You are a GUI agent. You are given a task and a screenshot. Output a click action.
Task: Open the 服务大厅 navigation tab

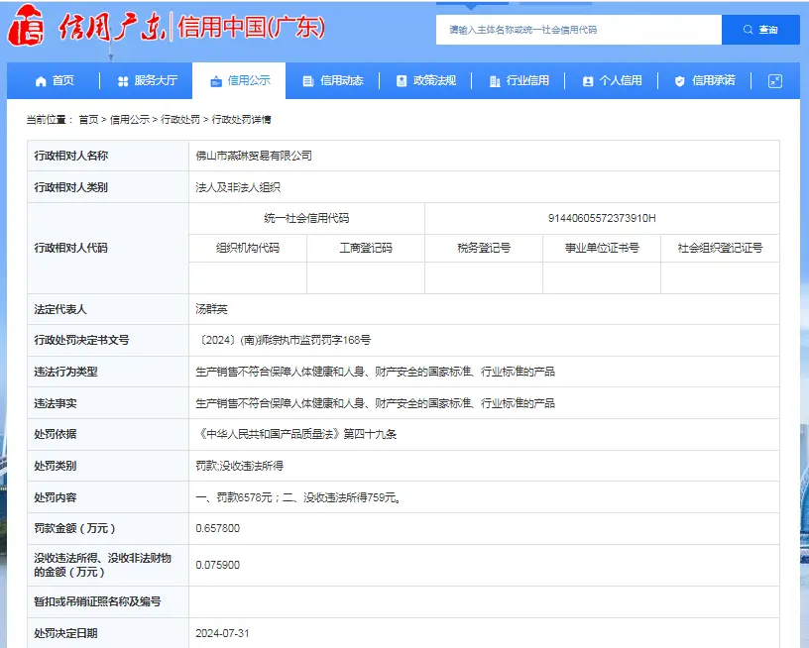coord(148,80)
